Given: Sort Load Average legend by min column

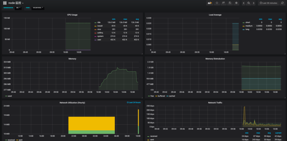Looking at the screenshot, I should click(x=261, y=19).
